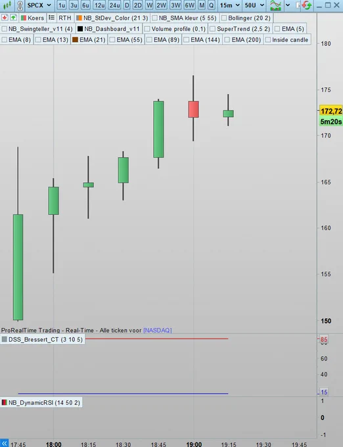Minimize the chart window

pos(319,5)
